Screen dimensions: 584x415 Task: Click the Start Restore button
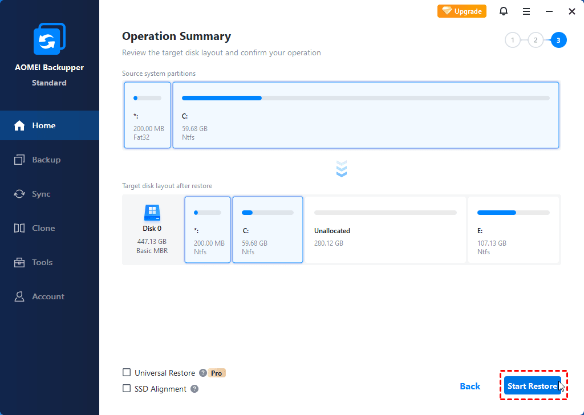pos(533,385)
